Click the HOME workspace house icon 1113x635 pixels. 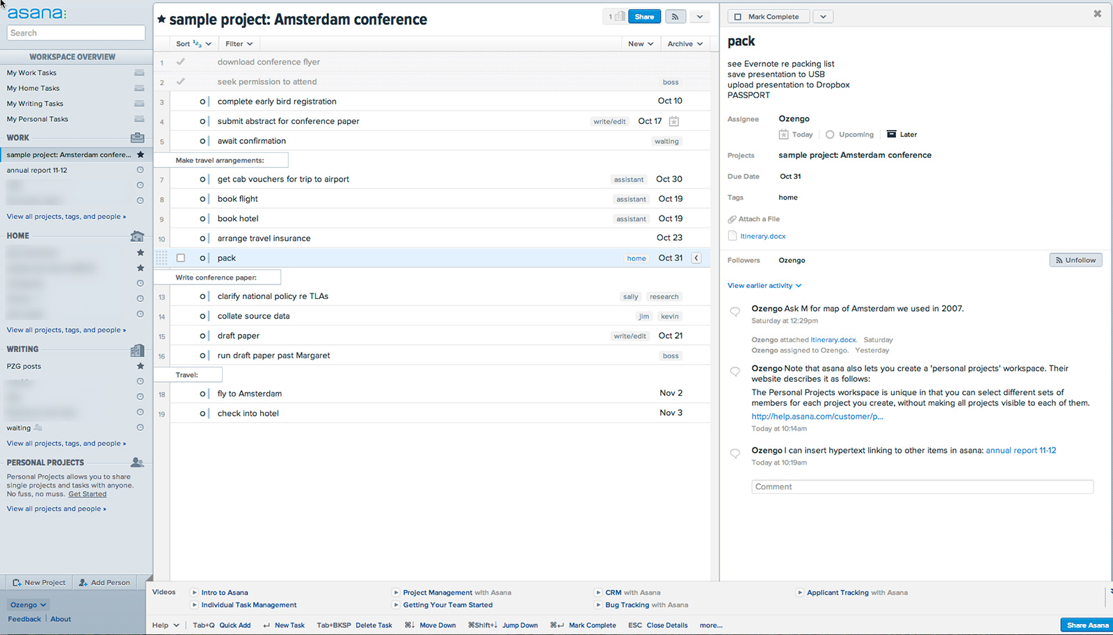[x=138, y=236]
